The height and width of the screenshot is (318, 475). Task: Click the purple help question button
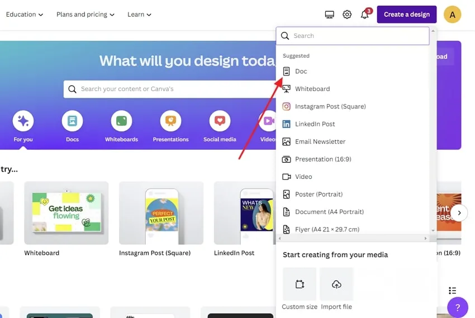tap(458, 307)
